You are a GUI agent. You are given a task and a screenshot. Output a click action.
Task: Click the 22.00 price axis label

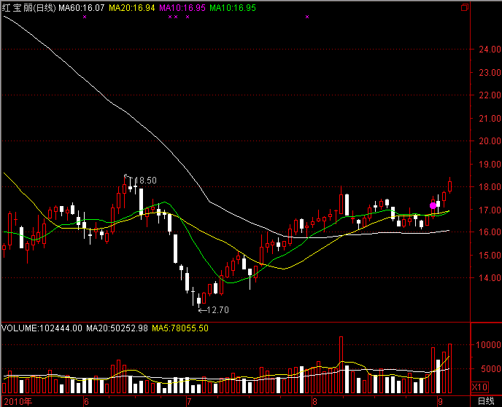click(490, 95)
